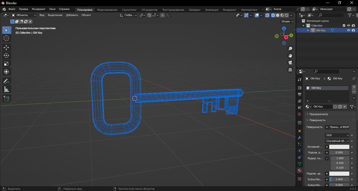Screen dimensions: 358x191
Task: Open the Render menu (Рендеринг)
Action: (39, 9)
